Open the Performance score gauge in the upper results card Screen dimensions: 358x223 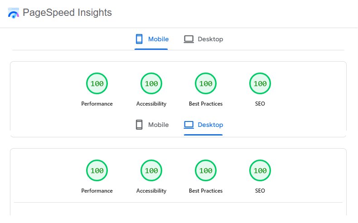(97, 83)
